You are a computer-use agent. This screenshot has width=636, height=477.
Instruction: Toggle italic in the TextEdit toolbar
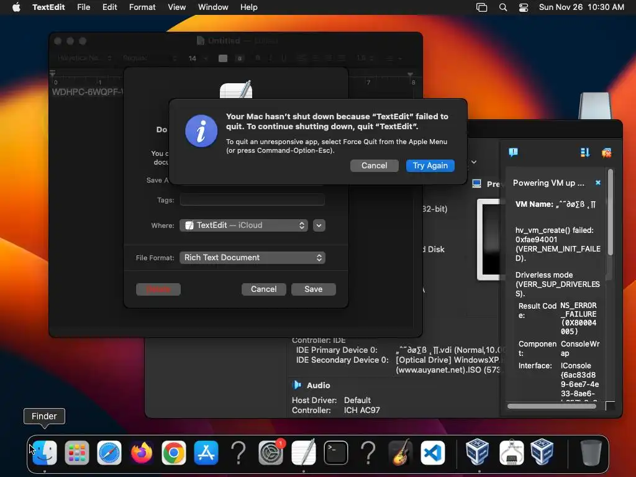pyautogui.click(x=271, y=58)
